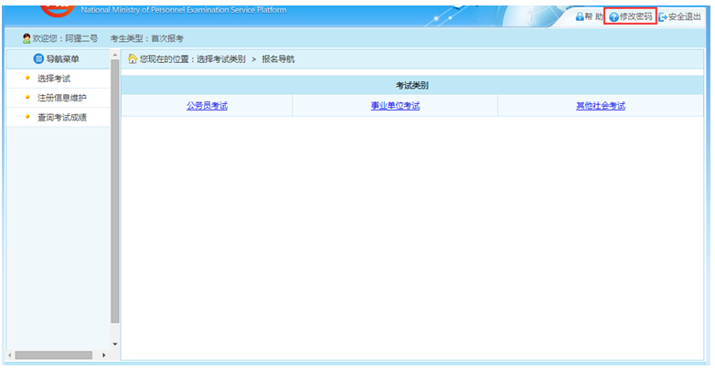
Task: Click the blue 导航菜单 header icon
Action: [x=38, y=59]
